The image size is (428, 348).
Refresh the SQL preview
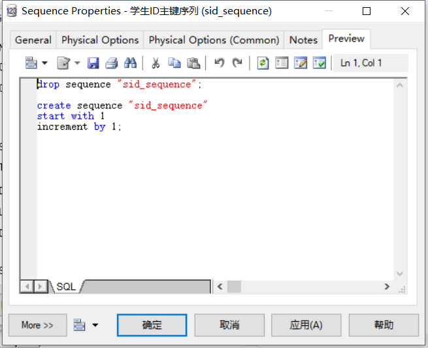point(263,63)
